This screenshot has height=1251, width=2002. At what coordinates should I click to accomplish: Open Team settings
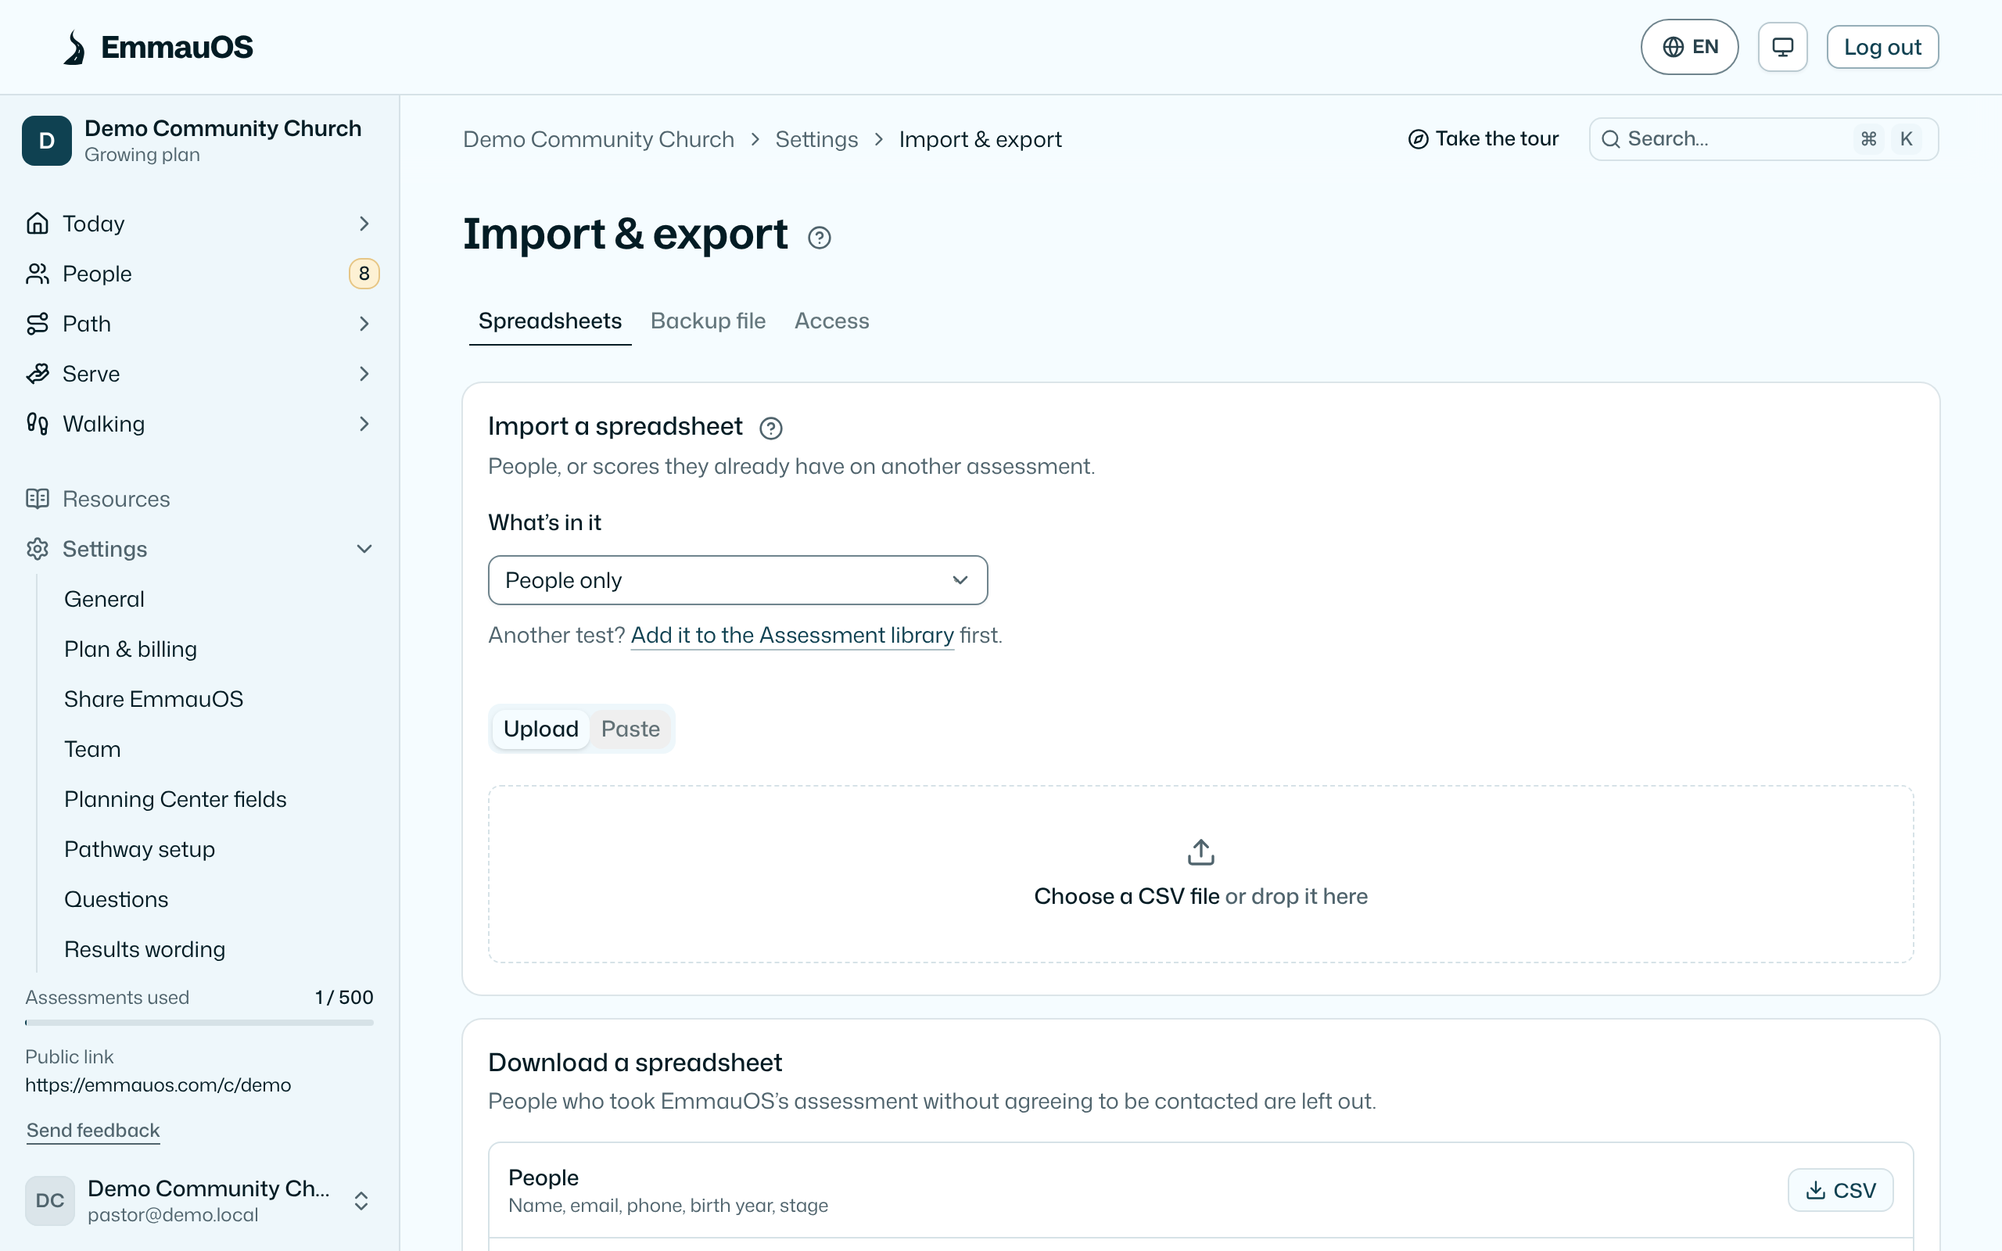92,750
